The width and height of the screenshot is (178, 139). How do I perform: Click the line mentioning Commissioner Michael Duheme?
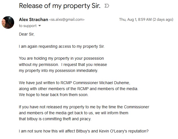[x=74, y=83]
